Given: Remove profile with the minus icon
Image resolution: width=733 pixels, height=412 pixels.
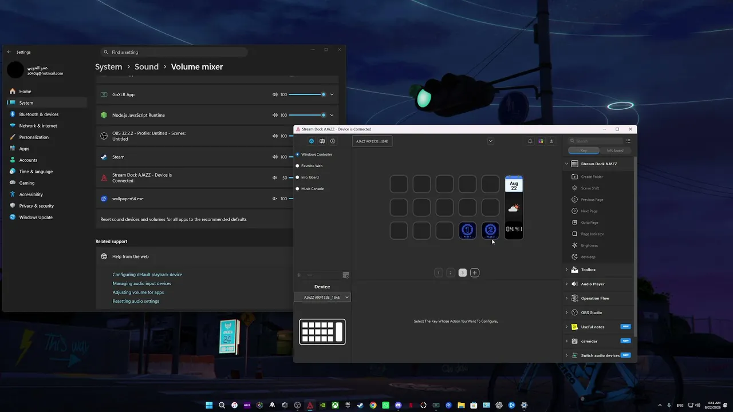Looking at the screenshot, I should 310,275.
